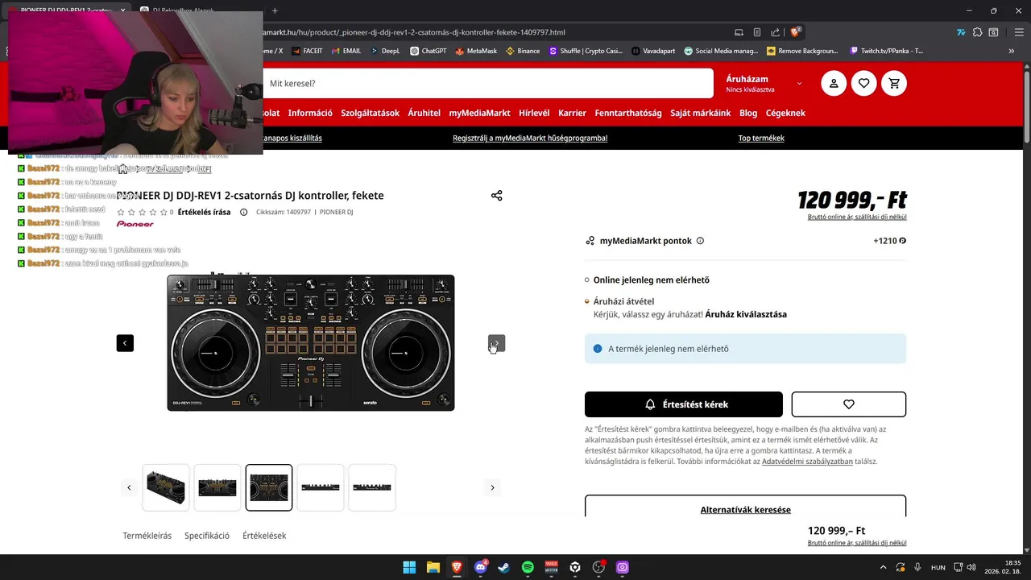Image resolution: width=1031 pixels, height=580 pixels.
Task: Show previous product image arrow
Action: [125, 343]
